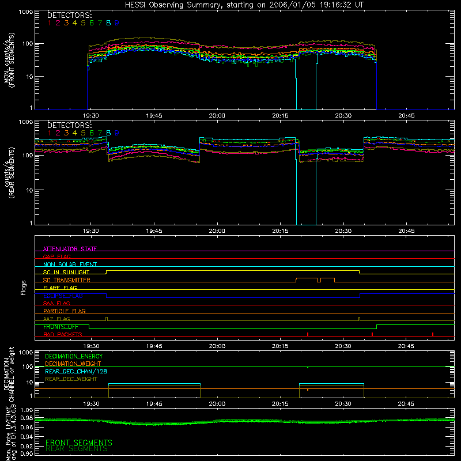The height and width of the screenshot is (461, 461).
Task: Select detector 6 in the front segments legend
Action: tap(92, 23)
